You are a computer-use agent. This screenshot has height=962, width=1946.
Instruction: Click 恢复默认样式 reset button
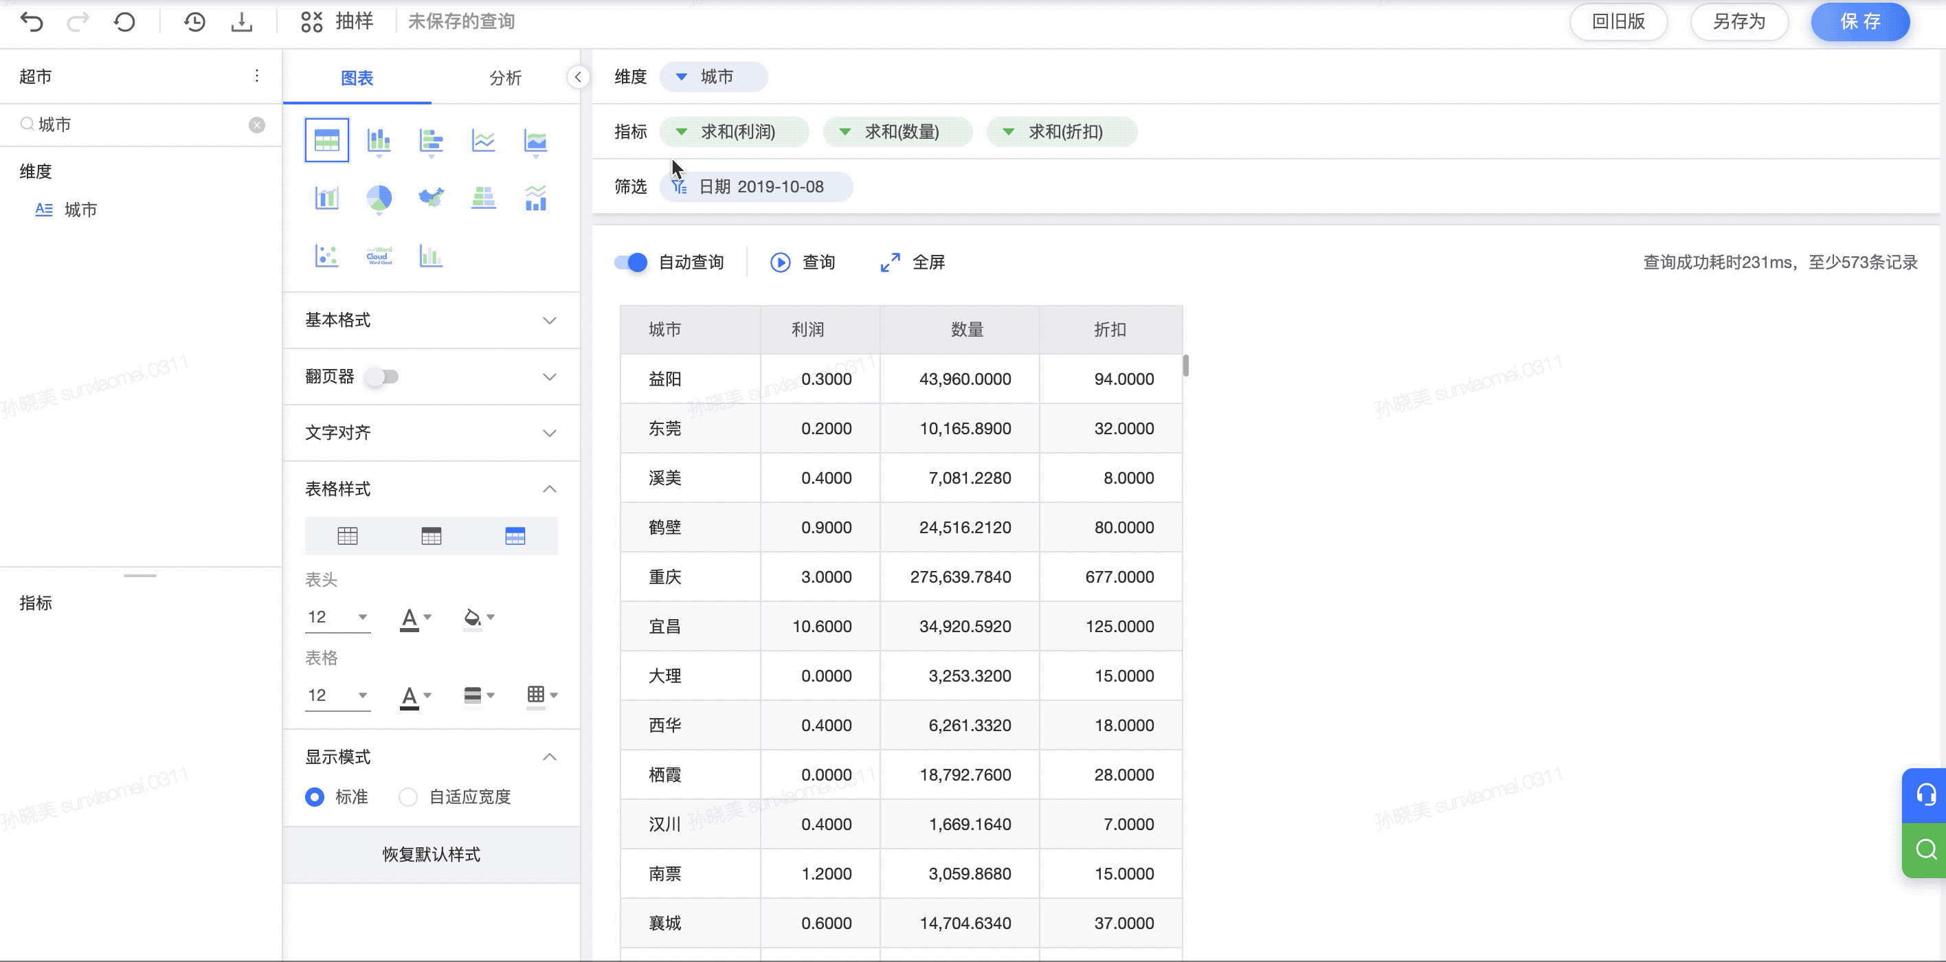pos(432,855)
